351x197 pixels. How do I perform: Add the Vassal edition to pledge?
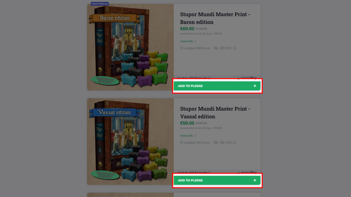click(x=217, y=180)
